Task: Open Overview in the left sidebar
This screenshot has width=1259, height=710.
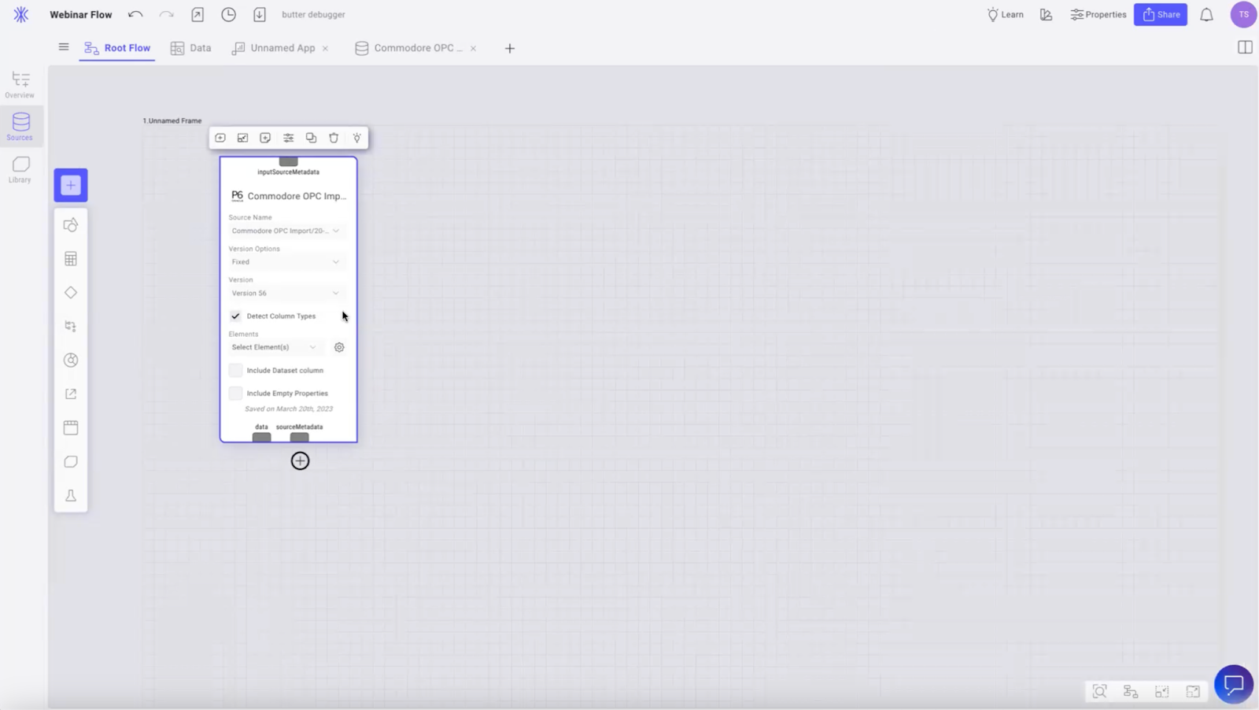Action: (x=20, y=84)
